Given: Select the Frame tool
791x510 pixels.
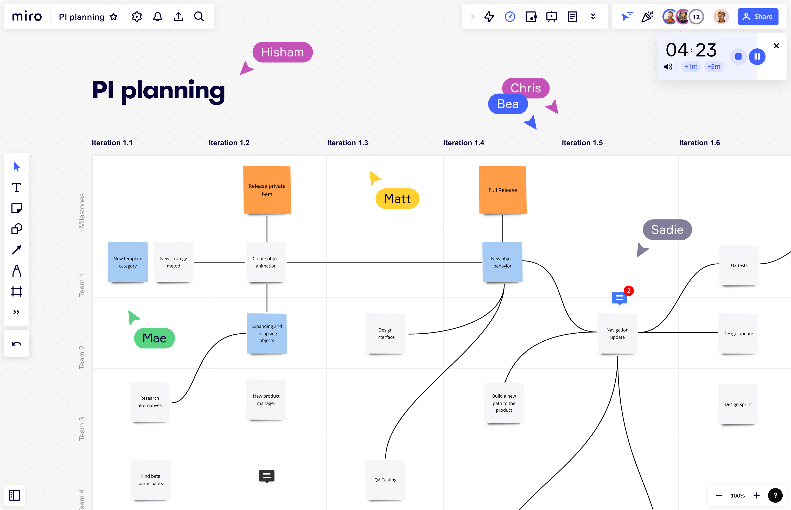Looking at the screenshot, I should tap(17, 291).
